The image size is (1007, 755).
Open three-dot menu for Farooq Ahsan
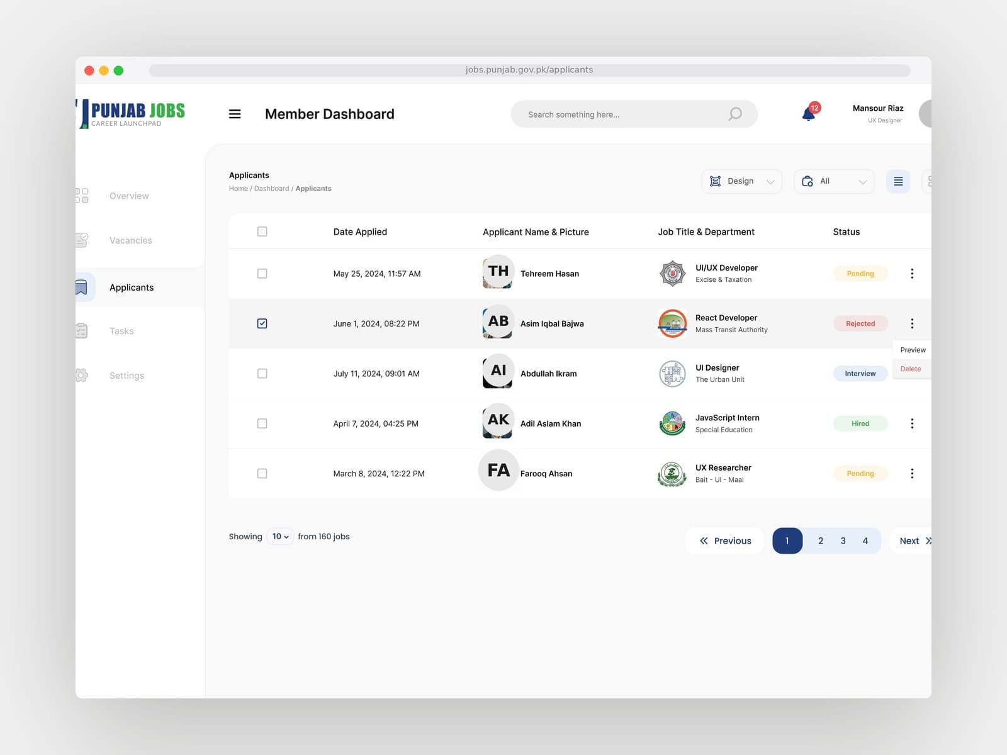[912, 473]
